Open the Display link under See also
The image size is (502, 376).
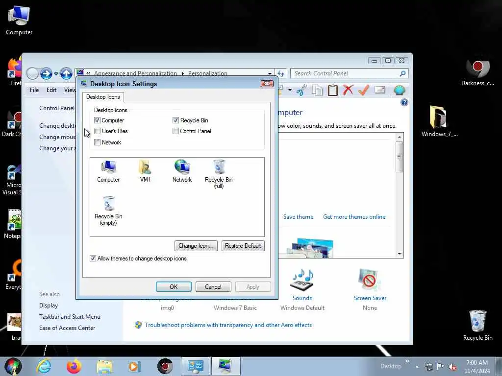tap(49, 305)
